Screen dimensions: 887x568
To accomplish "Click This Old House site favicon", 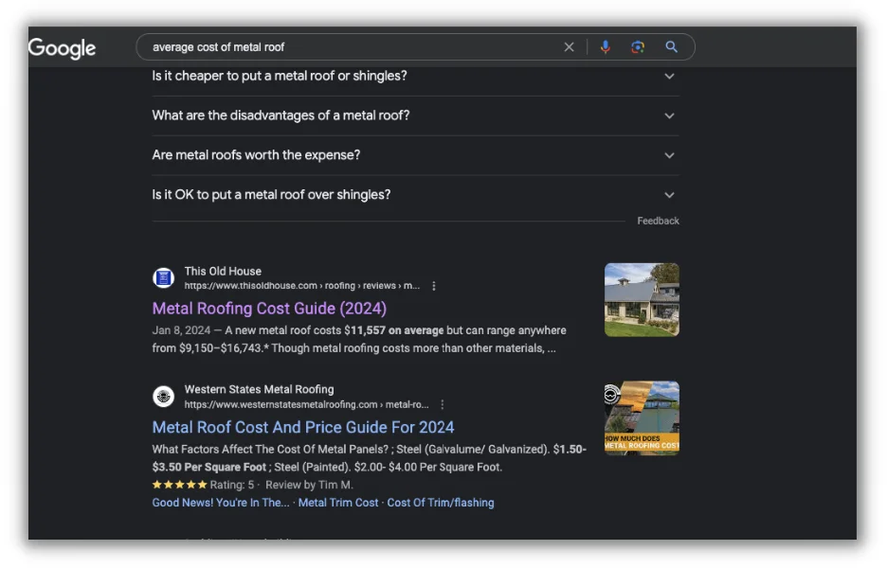I will click(x=164, y=278).
